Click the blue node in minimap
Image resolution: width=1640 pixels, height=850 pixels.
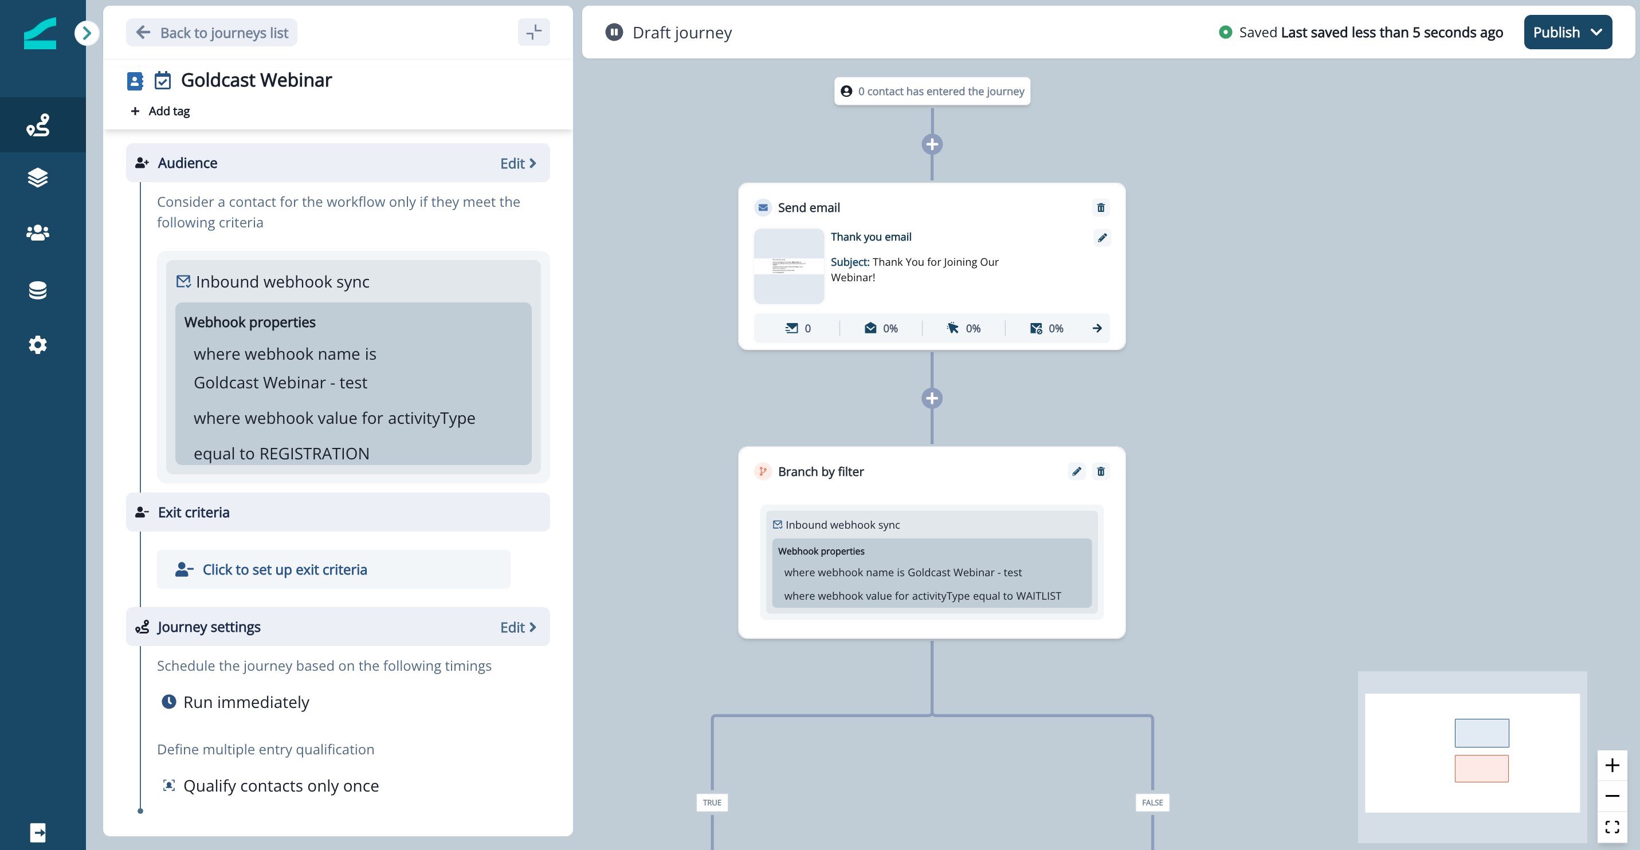pos(1481,733)
